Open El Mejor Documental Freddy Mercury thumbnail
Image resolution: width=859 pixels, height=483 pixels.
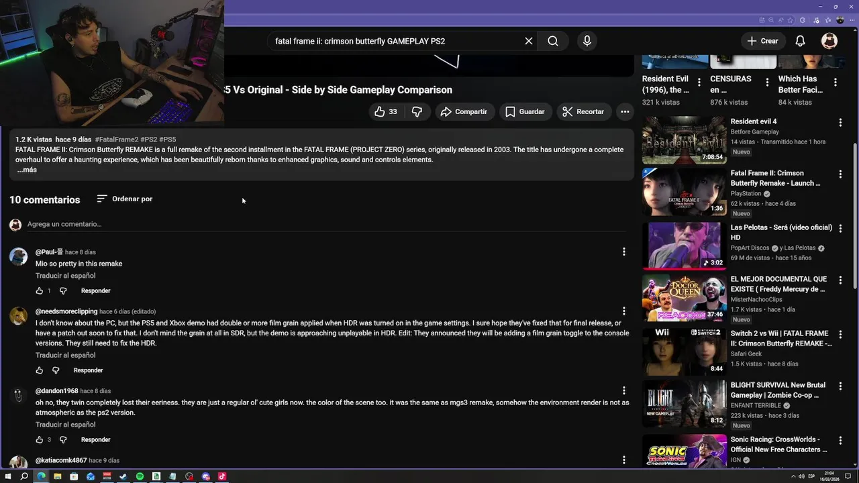(685, 298)
